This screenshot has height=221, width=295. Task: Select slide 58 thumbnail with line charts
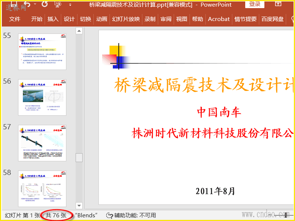point(42,189)
